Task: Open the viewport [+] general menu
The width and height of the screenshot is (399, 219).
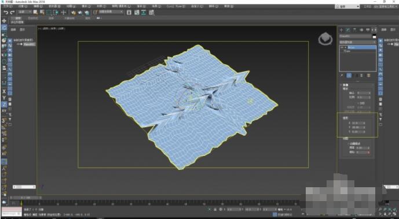Action: click(40, 29)
